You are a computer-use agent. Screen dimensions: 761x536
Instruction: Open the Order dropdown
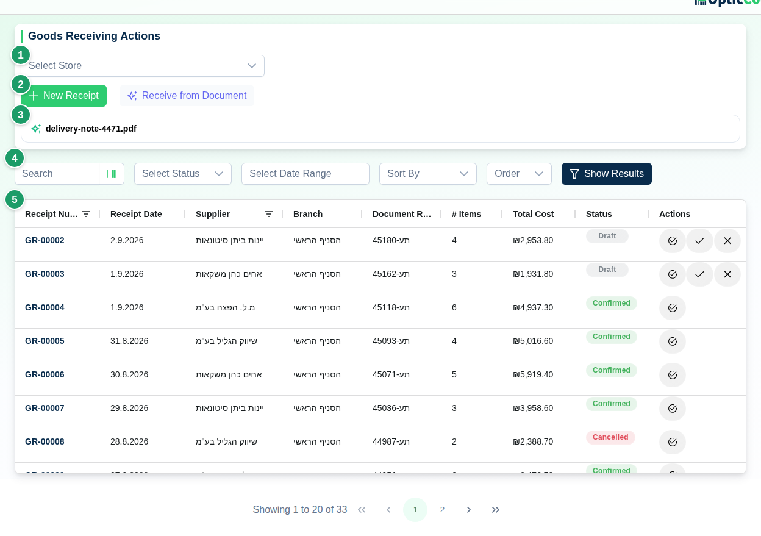click(x=519, y=174)
